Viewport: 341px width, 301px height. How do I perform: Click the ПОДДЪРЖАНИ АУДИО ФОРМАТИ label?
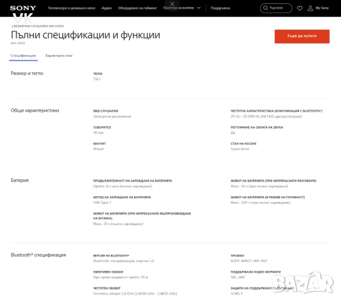(256, 272)
